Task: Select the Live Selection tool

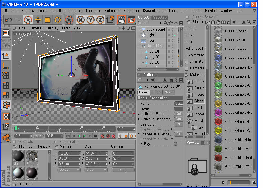Action: 28,20
